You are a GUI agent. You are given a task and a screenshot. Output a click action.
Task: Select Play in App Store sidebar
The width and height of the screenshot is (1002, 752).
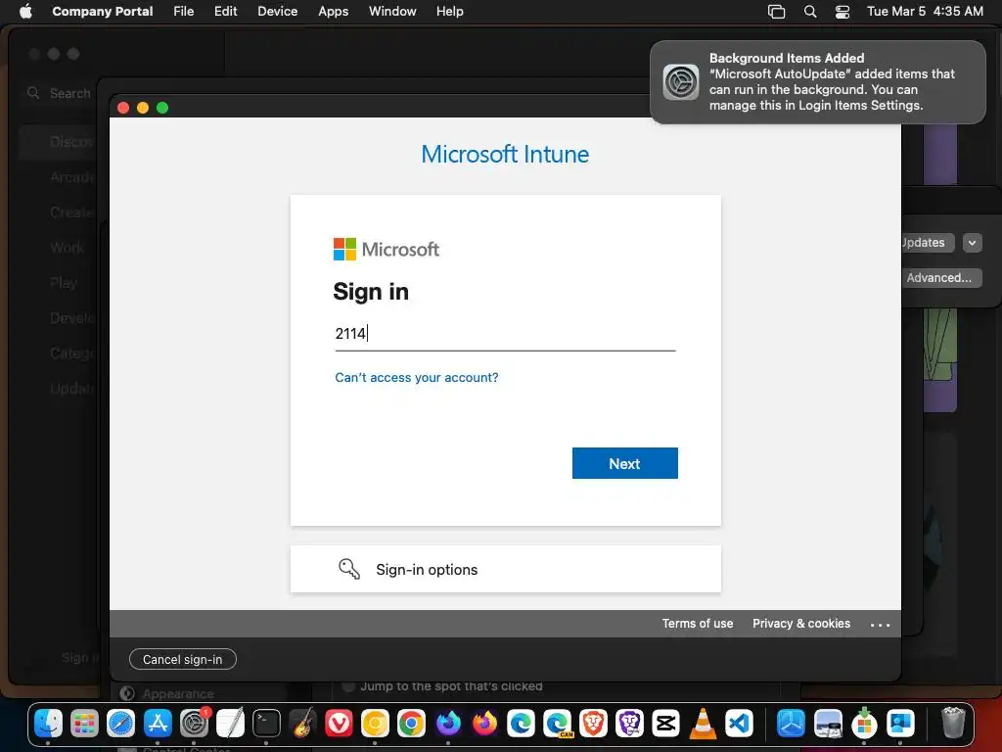click(64, 283)
